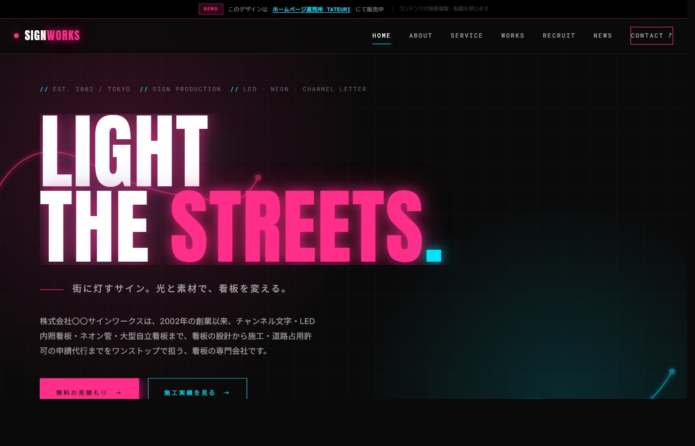Open the WORKS nav item
695x446 pixels.
click(513, 36)
